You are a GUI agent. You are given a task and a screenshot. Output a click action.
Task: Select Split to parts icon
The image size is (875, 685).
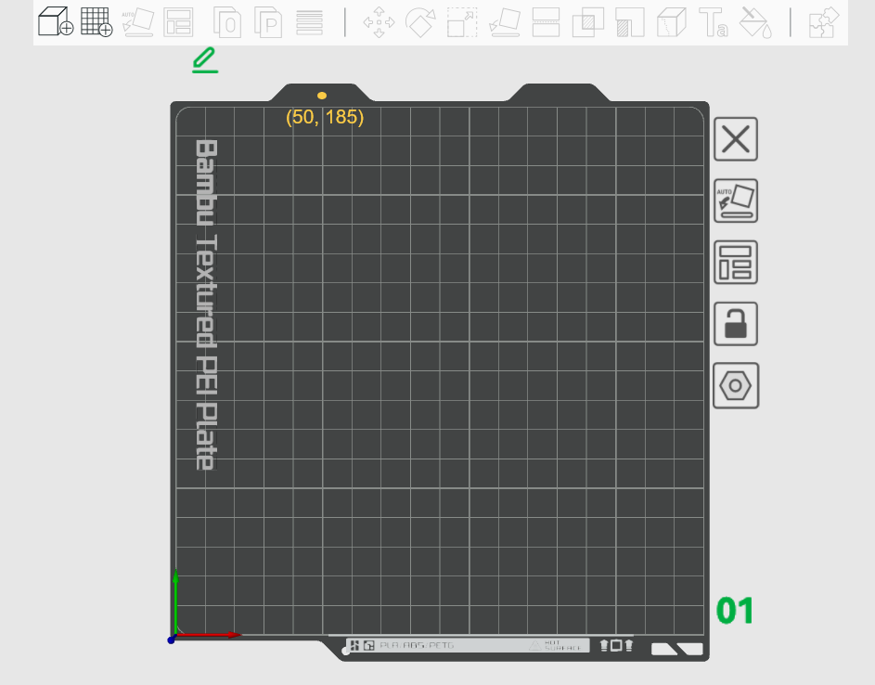(x=268, y=21)
